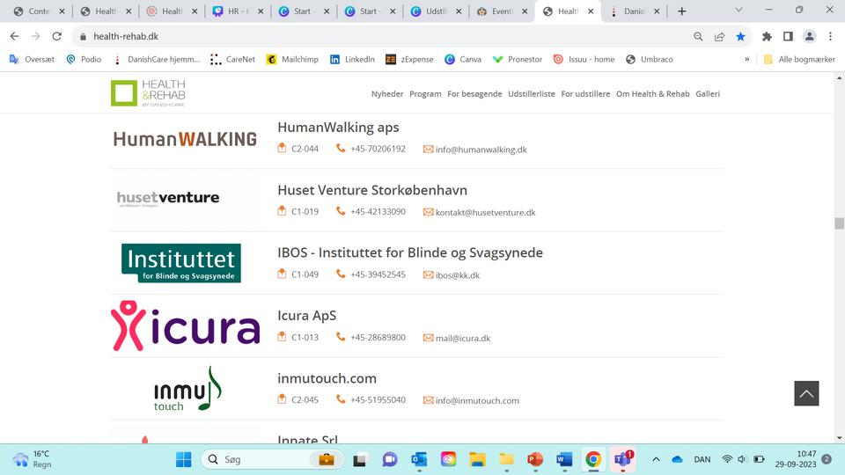845x475 pixels.
Task: Go back to previous page
Action: tap(15, 36)
